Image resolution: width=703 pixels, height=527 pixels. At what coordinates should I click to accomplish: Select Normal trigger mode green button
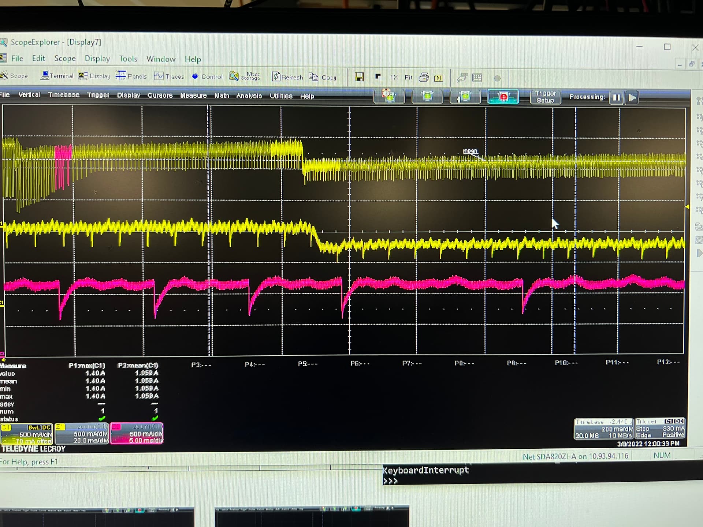pos(427,97)
